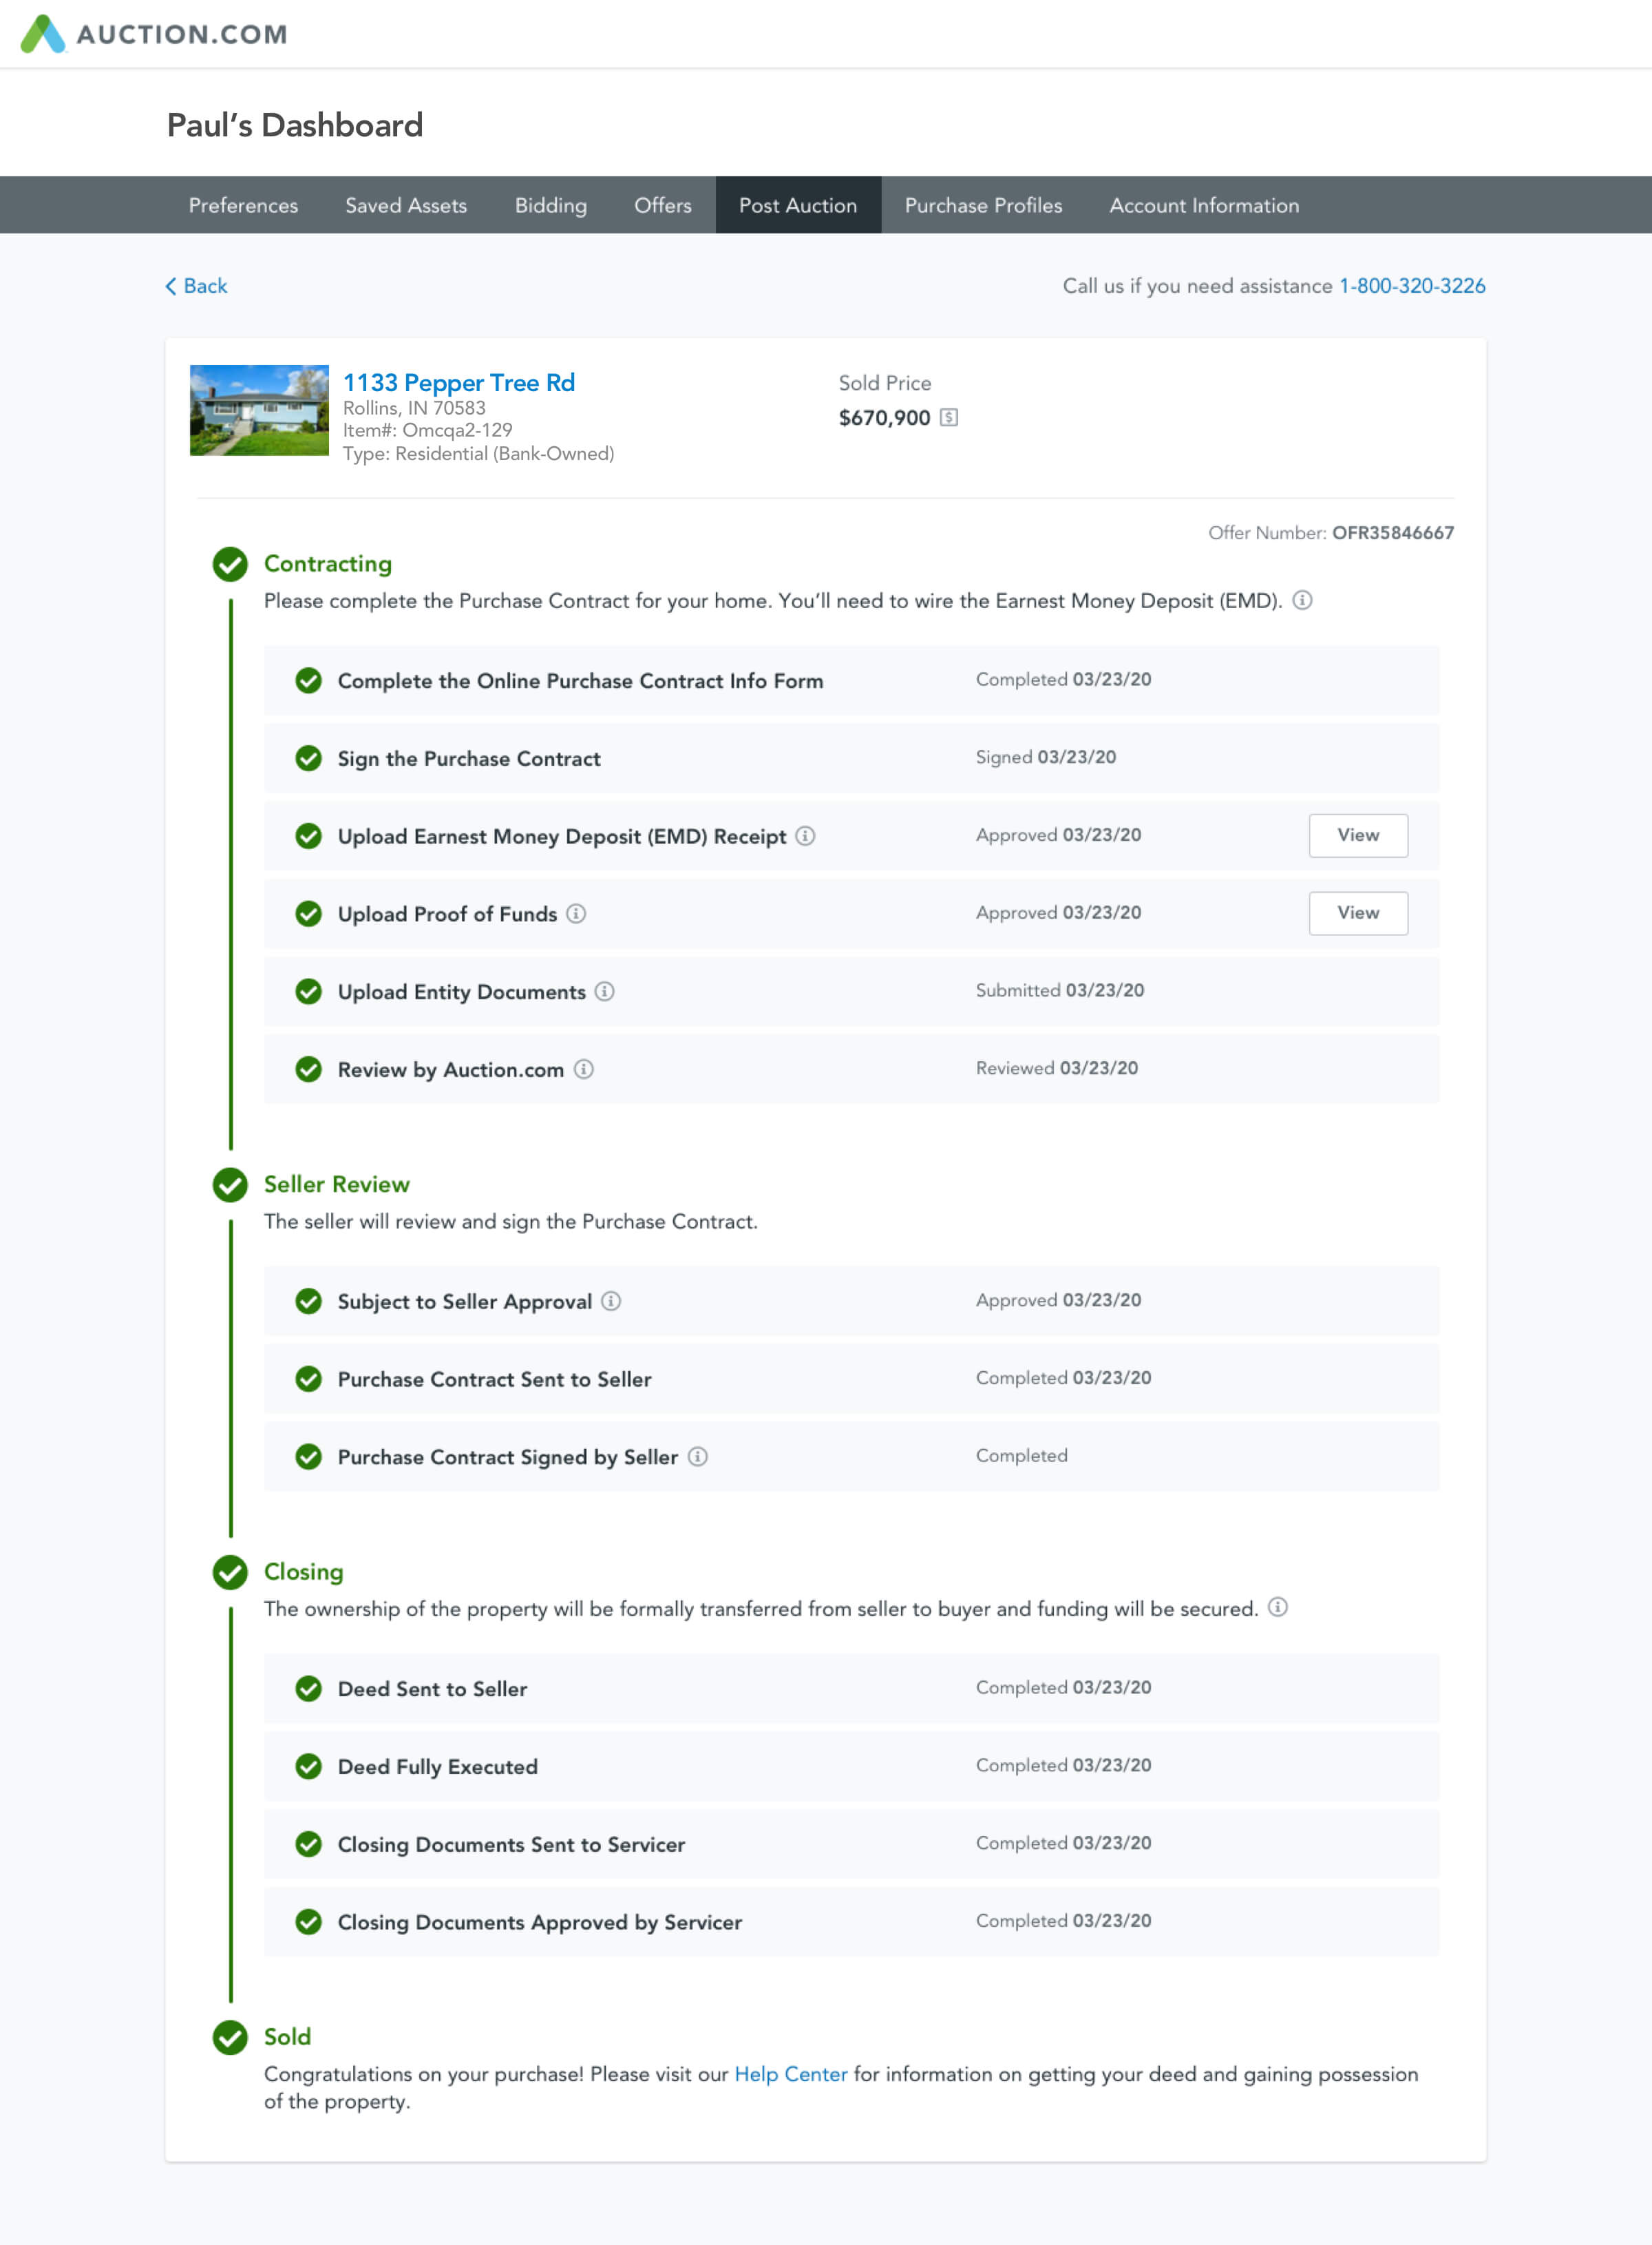Click the Auction.com logo

[154, 34]
